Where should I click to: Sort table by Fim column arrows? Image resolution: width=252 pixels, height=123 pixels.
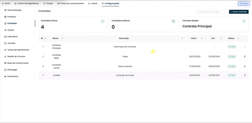221,38
